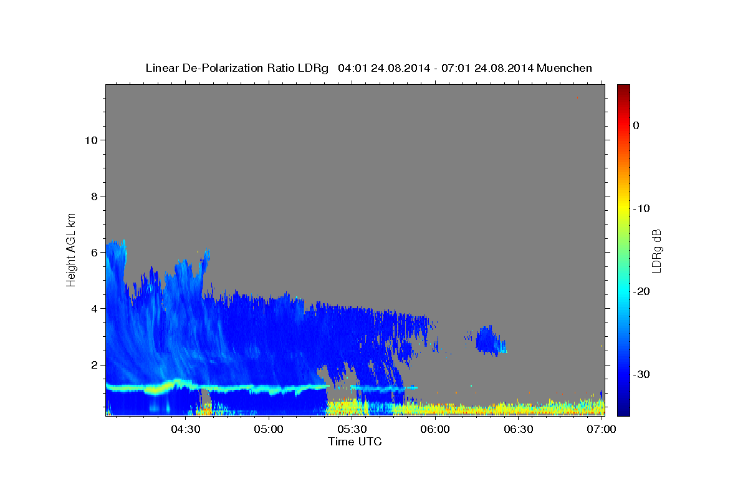Click the 'Time UTC' axis label
Image resolution: width=748 pixels, height=499 pixels.
pyautogui.click(x=355, y=442)
